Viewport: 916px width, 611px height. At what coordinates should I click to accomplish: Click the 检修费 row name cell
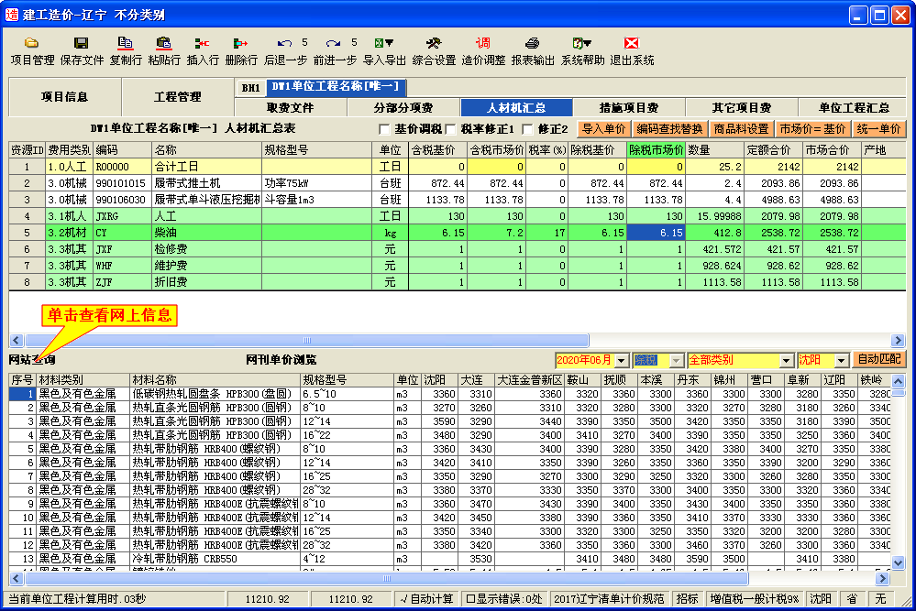(x=207, y=249)
